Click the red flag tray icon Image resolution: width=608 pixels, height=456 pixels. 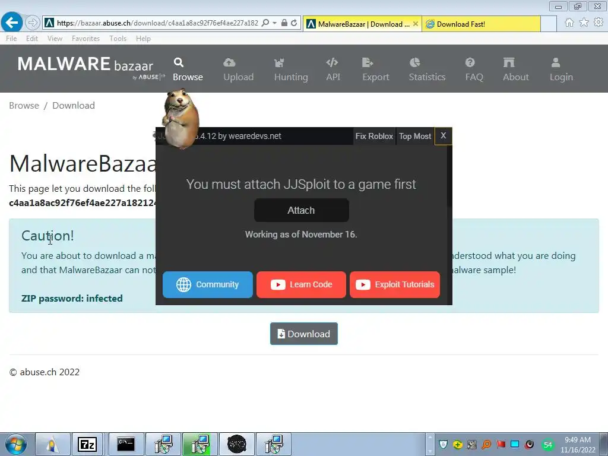coord(501,444)
